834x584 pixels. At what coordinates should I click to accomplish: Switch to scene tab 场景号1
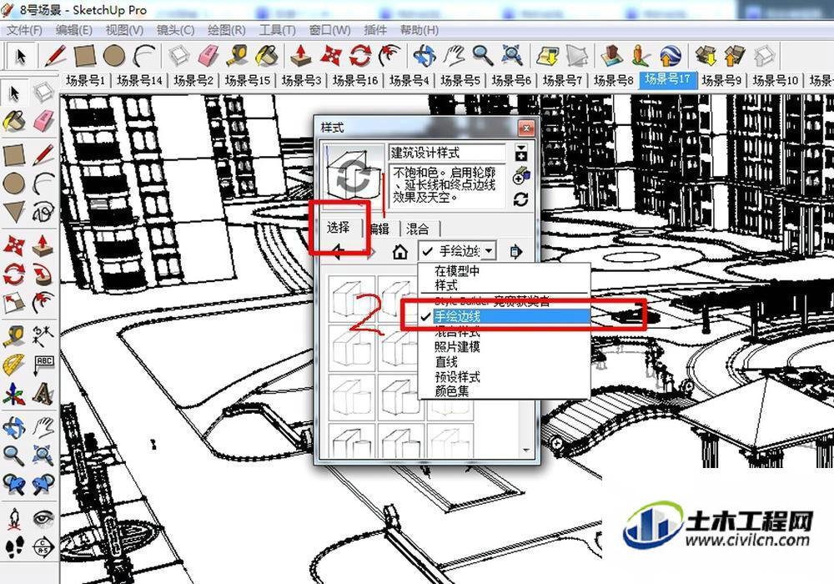(86, 80)
